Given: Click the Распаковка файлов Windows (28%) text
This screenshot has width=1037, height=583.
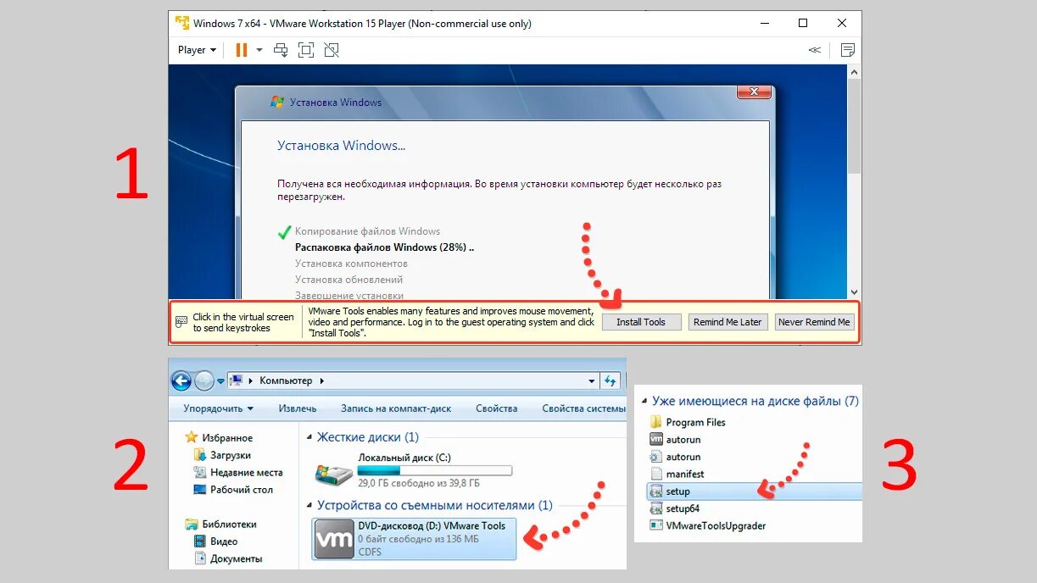Looking at the screenshot, I should point(384,247).
